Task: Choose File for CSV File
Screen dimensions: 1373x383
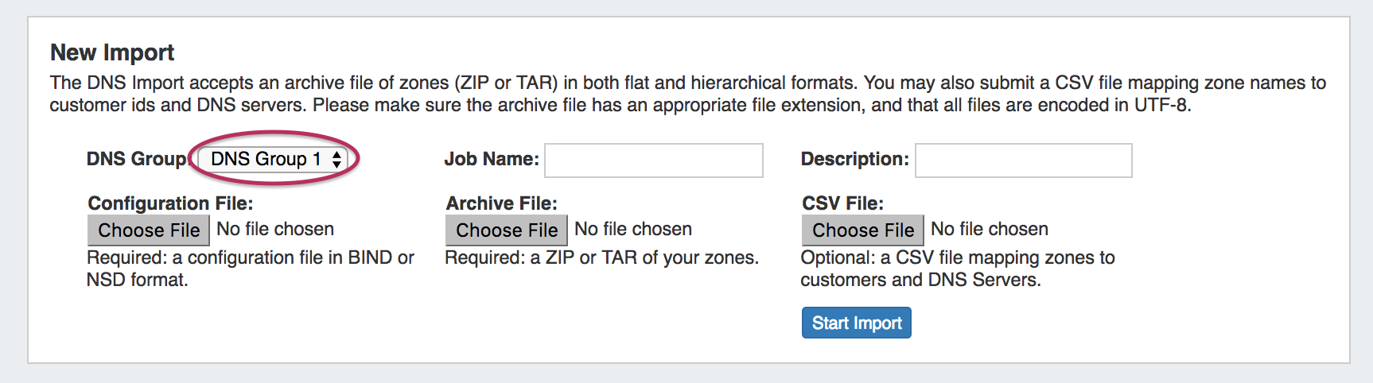Action: (x=863, y=230)
